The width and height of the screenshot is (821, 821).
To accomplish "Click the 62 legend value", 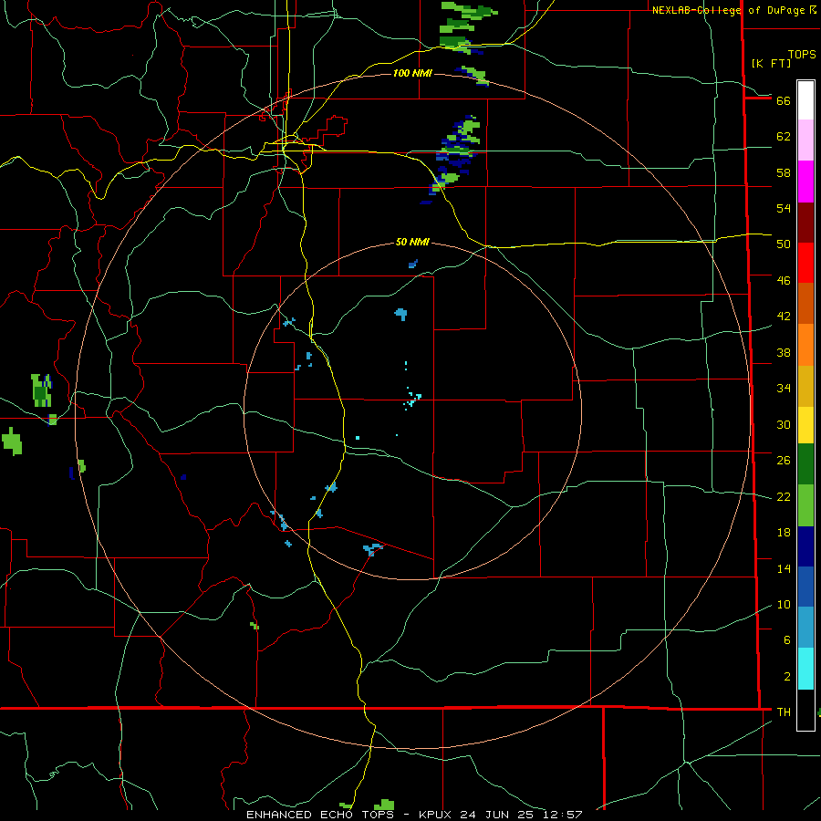I will pyautogui.click(x=784, y=137).
